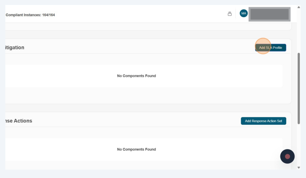This screenshot has width=306, height=178.
Task: Open the MA user avatar
Action: pyautogui.click(x=243, y=13)
